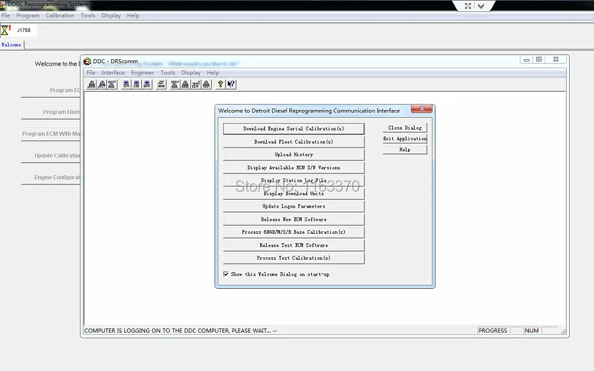The height and width of the screenshot is (371, 594).
Task: Open the Engineer menu
Action: point(143,72)
